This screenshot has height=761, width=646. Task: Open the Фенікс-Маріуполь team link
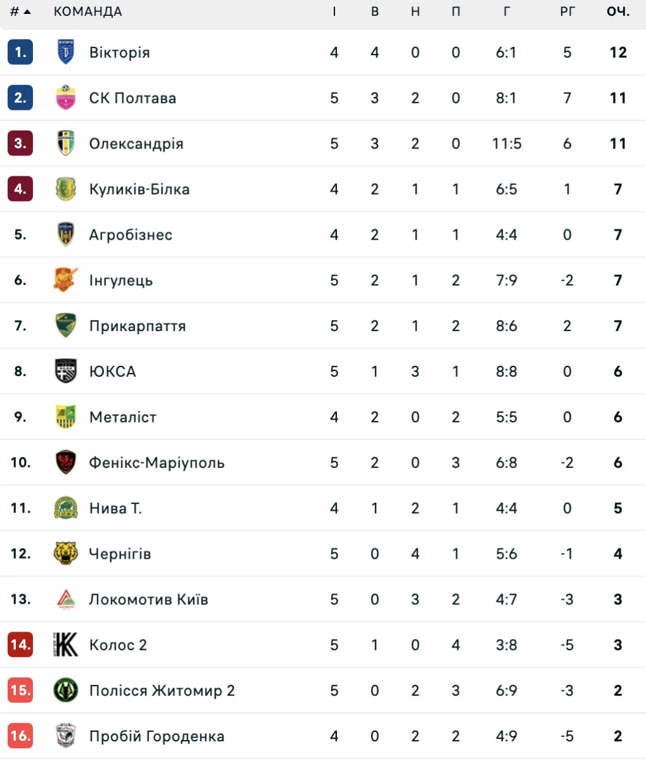[x=157, y=463]
